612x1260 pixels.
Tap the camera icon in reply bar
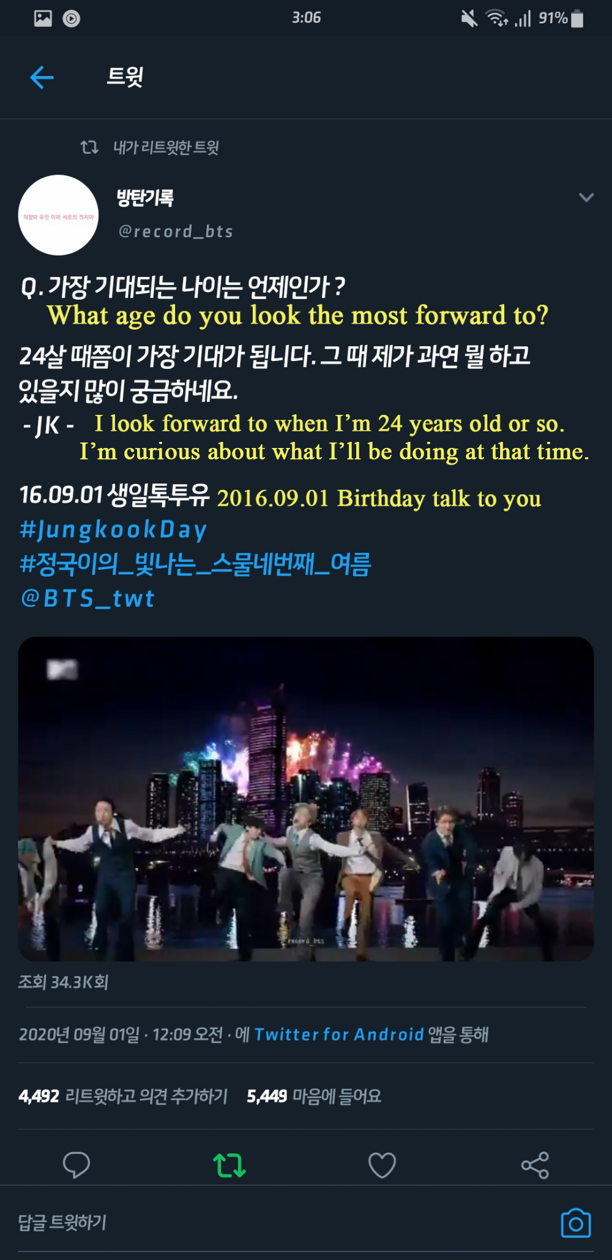coord(576,1223)
